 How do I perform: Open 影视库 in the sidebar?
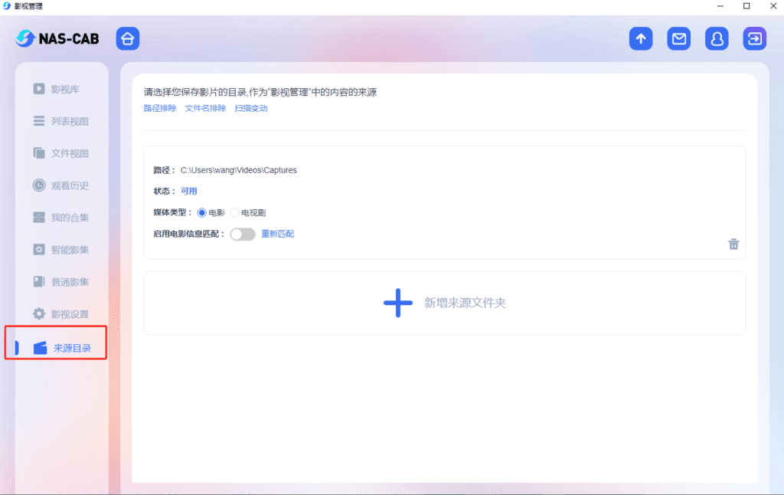point(64,89)
